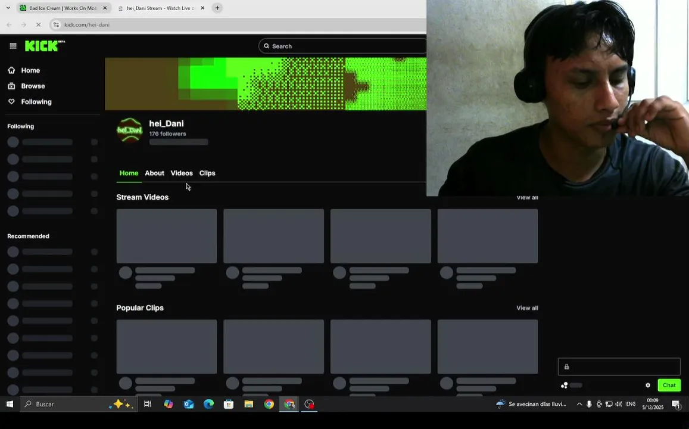This screenshot has height=429, width=689.
Task: Click the lock icon in chat box
Action: [566, 367]
